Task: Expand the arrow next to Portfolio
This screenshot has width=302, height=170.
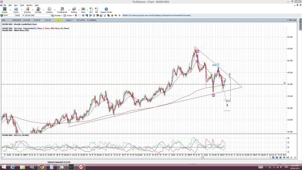Action: tap(44, 10)
